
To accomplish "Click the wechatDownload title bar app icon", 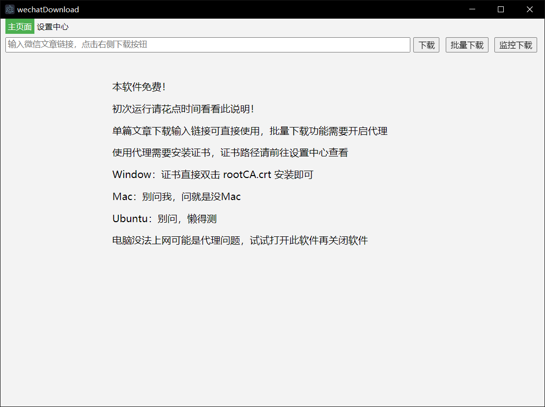I will click(9, 9).
